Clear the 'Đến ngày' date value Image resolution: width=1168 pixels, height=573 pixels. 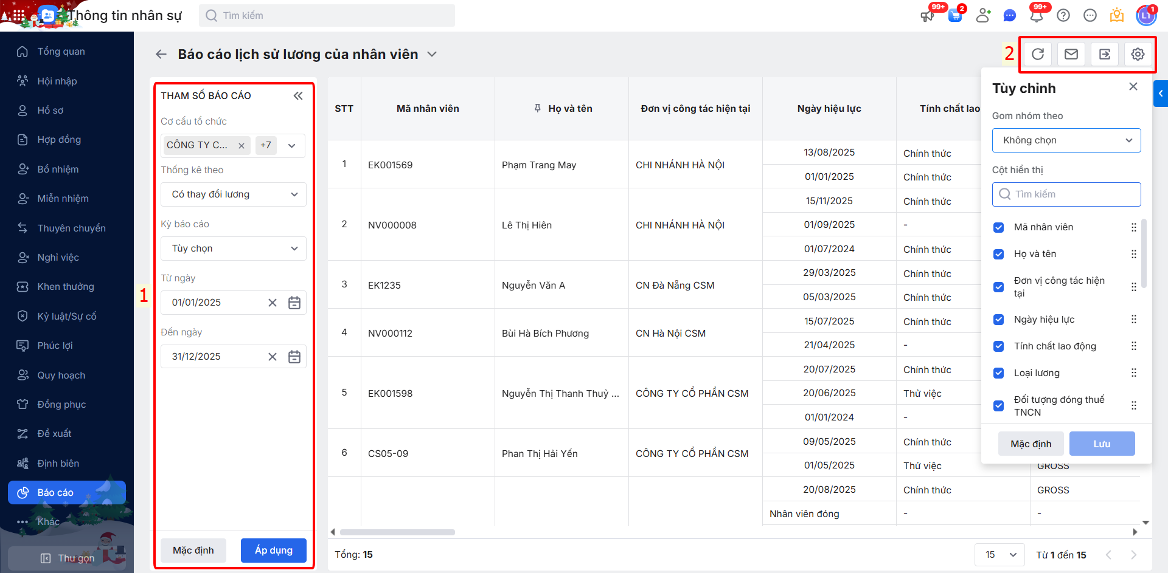pos(273,357)
